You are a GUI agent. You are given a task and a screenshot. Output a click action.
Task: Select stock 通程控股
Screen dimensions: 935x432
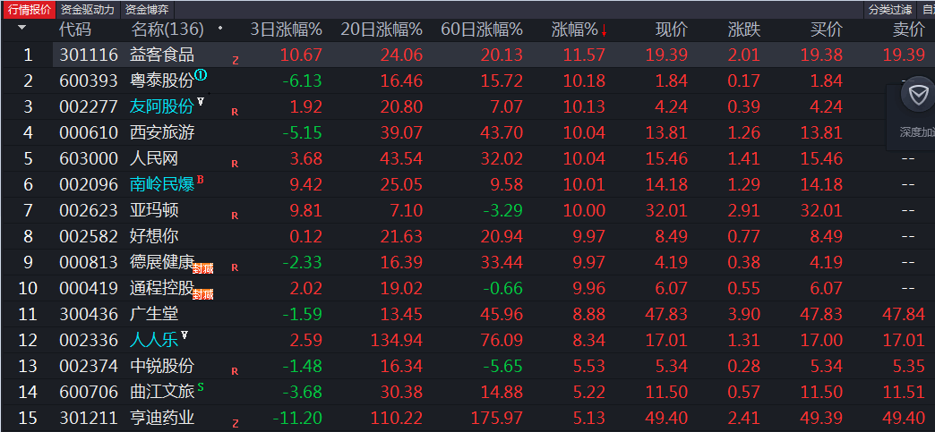pyautogui.click(x=162, y=288)
